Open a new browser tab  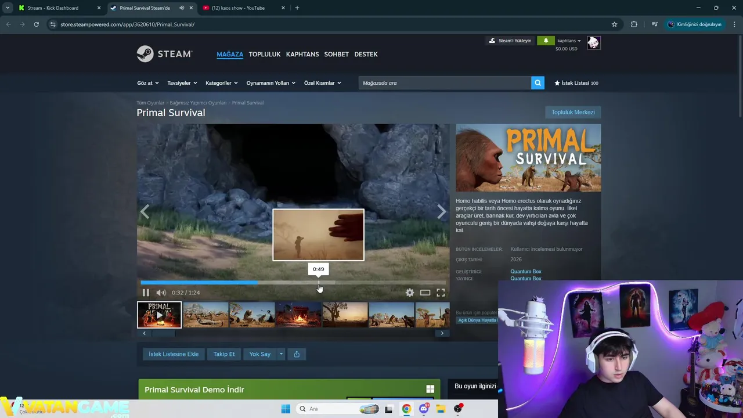click(297, 8)
